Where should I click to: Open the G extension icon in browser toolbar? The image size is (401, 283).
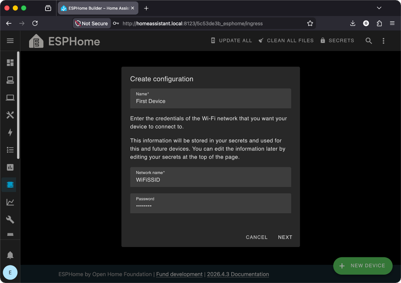pos(366,23)
